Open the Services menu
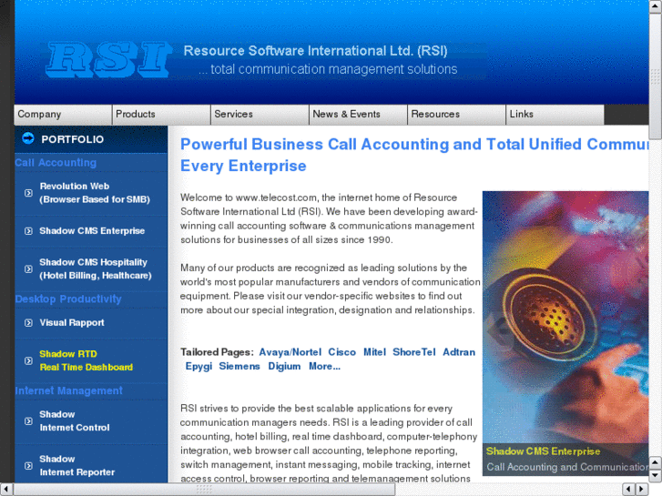 tap(260, 115)
